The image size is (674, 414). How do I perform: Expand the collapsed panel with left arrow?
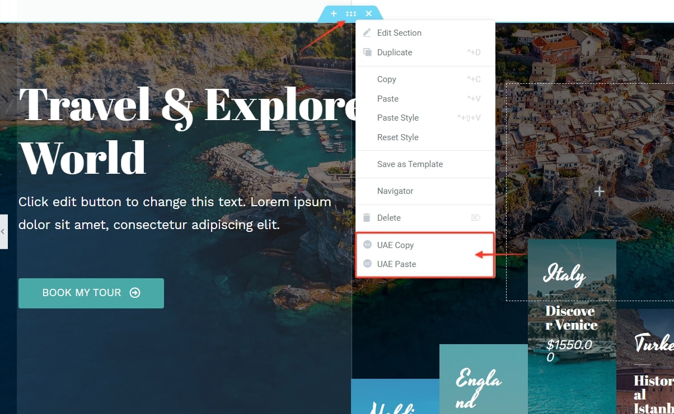tap(3, 231)
